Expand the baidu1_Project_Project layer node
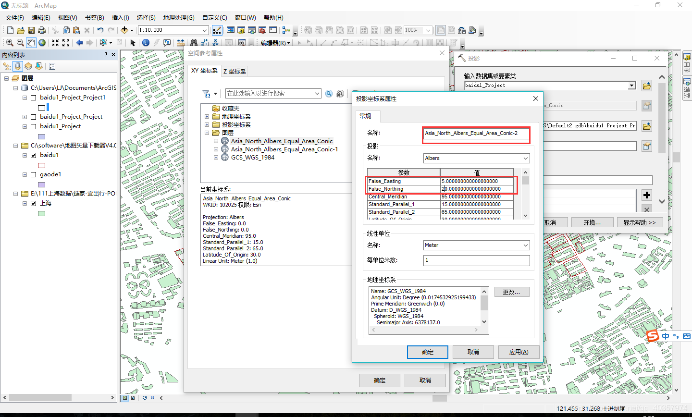 (25, 117)
